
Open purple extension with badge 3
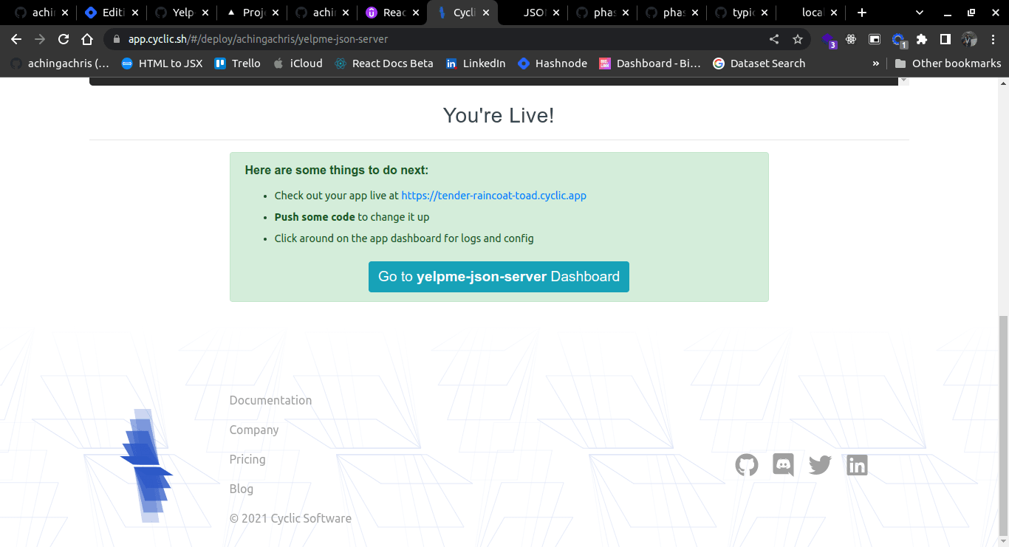point(829,40)
